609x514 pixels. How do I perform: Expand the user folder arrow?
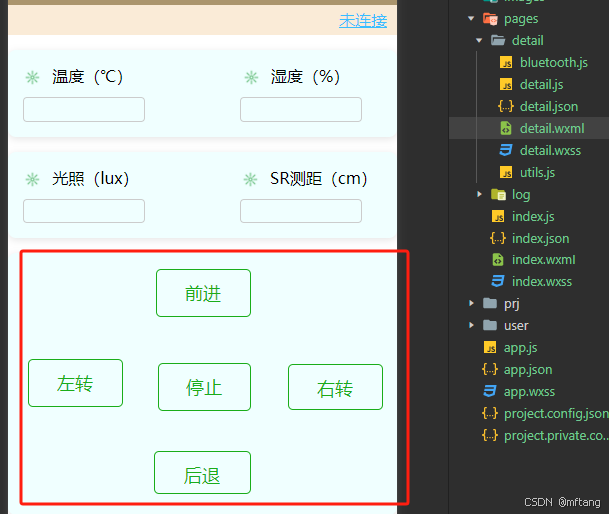click(x=471, y=325)
